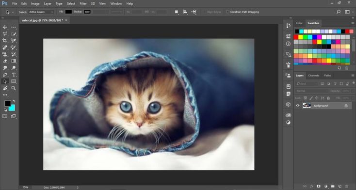Create new swatch icon in Swatches panel

tap(339, 68)
